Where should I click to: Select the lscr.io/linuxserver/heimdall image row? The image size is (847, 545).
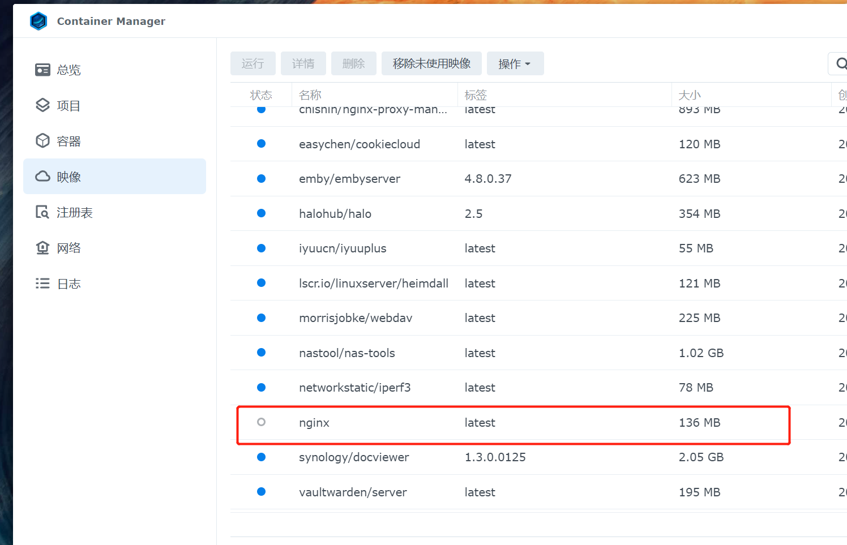pos(538,283)
